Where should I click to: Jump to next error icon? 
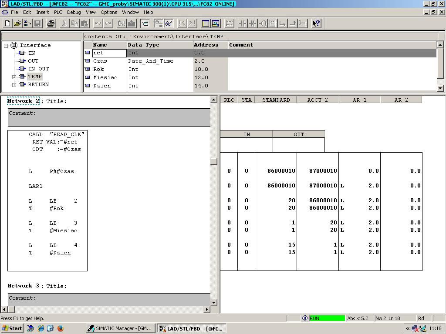(x=192, y=23)
